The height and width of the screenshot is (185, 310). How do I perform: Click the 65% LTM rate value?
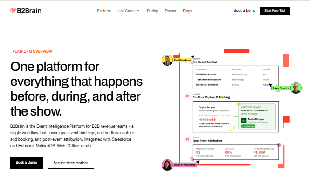[228, 152]
